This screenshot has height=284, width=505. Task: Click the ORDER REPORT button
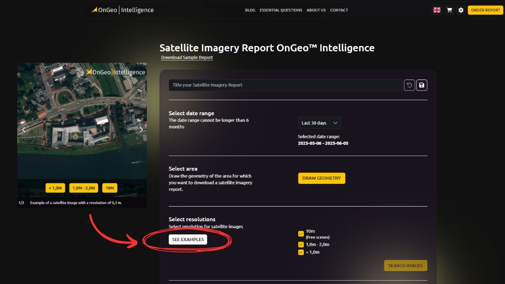point(485,10)
